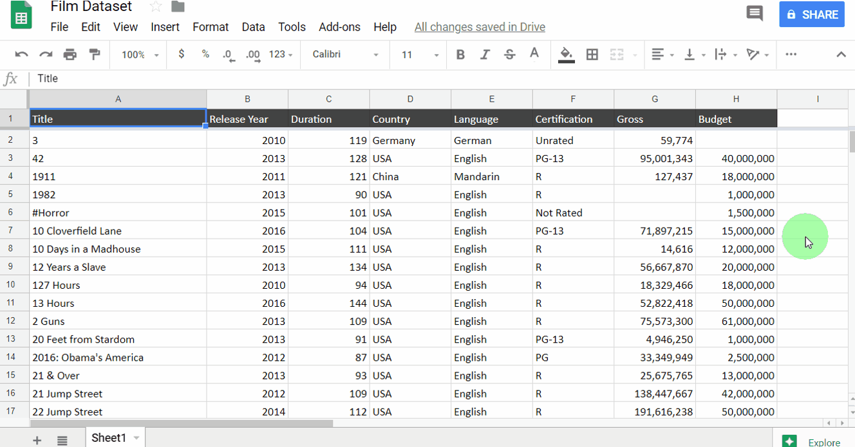The image size is (855, 447).
Task: Move document with the folder icon
Action: (178, 7)
